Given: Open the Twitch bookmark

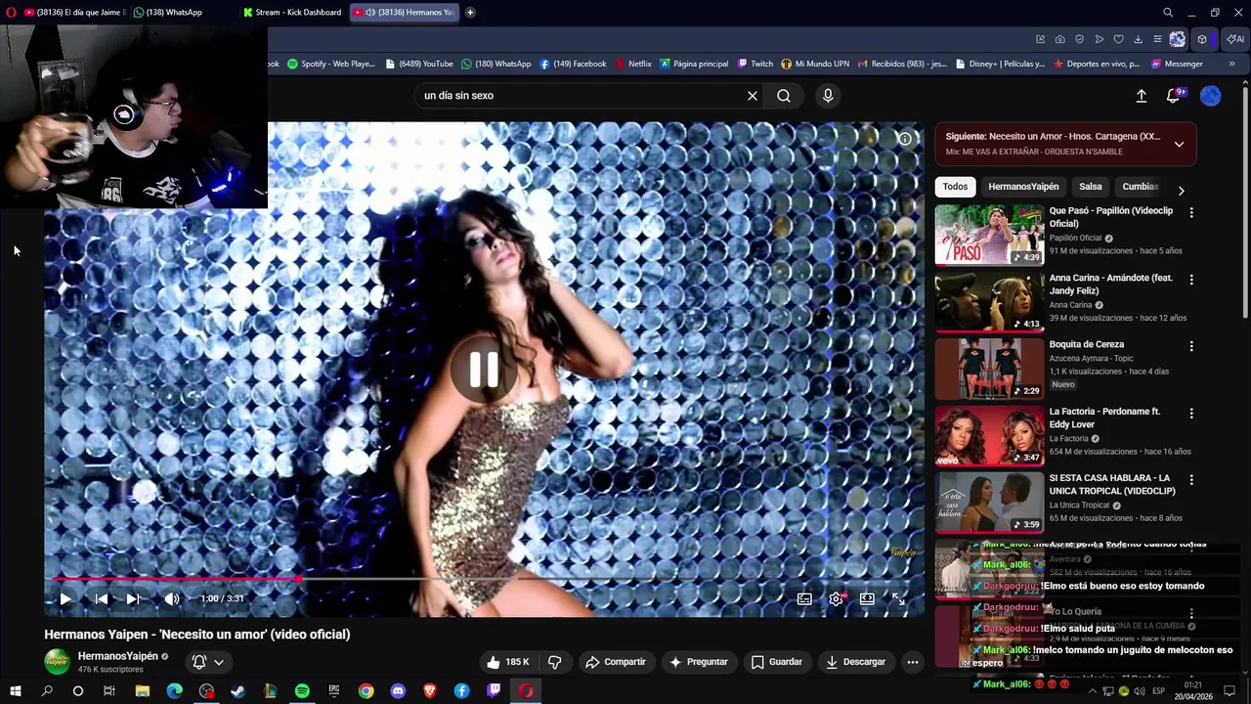Looking at the screenshot, I should click(x=755, y=64).
